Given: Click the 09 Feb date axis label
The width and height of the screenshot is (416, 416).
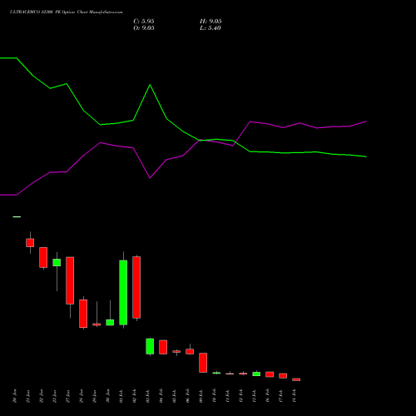Looking at the screenshot, I should [201, 396].
